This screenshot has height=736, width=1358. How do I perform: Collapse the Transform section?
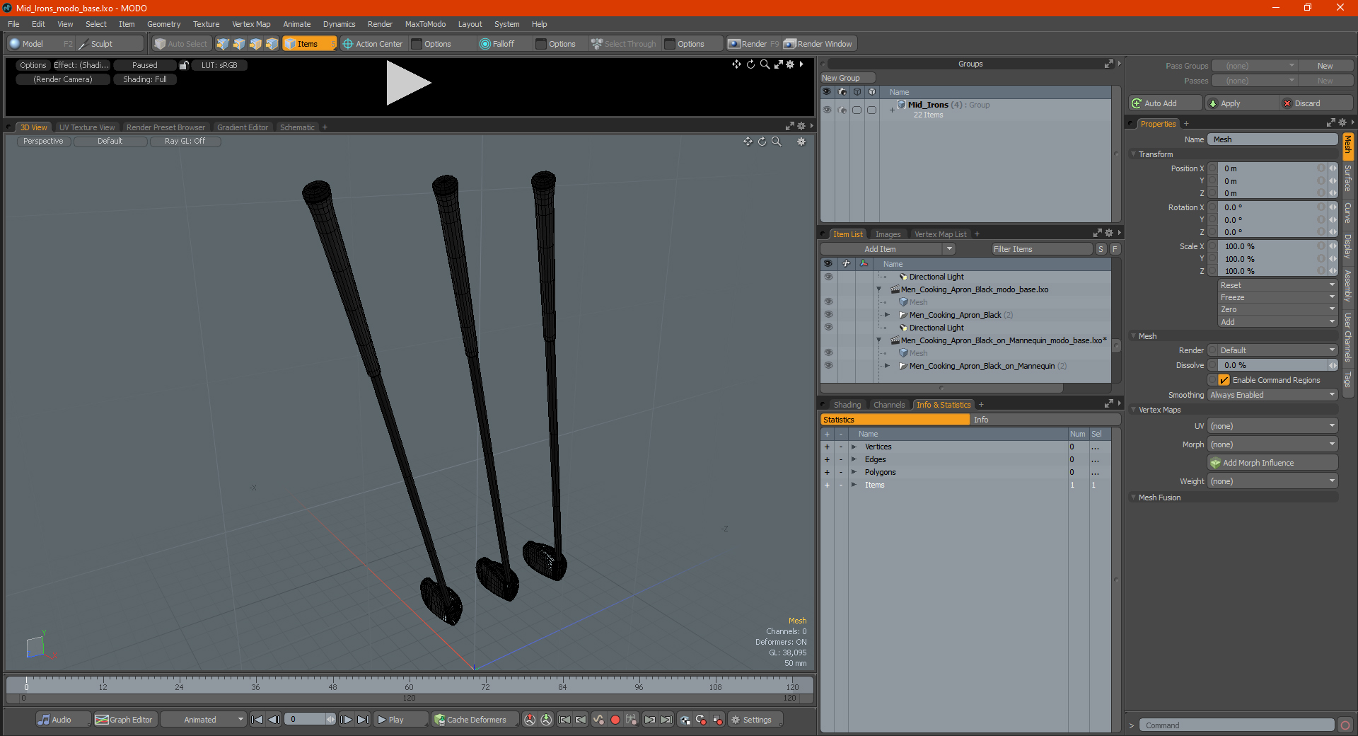tap(1134, 154)
